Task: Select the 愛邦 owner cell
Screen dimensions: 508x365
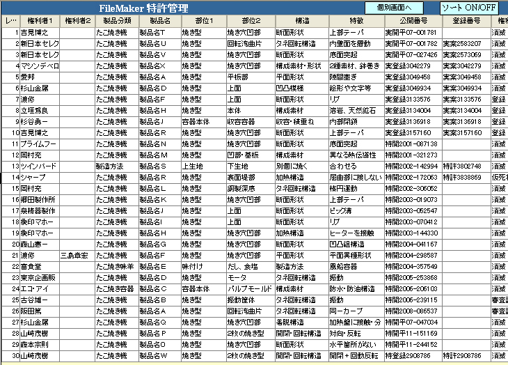Action: (x=40, y=77)
